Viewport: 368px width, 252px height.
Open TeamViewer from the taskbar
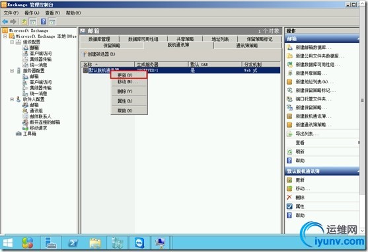pos(139,243)
